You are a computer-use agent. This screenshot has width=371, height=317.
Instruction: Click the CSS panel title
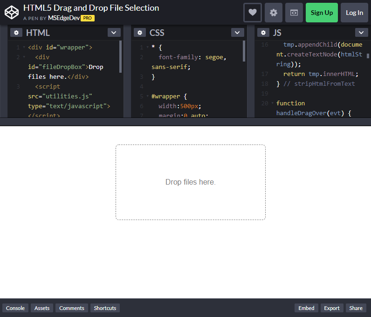point(157,33)
